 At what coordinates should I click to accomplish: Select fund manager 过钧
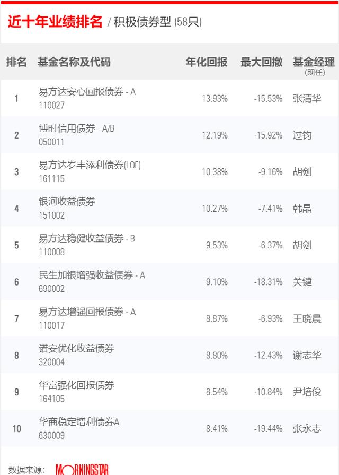tap(302, 135)
